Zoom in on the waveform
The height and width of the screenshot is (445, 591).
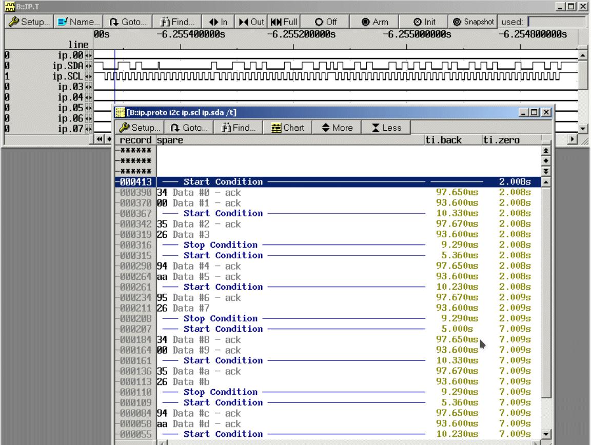click(x=218, y=22)
